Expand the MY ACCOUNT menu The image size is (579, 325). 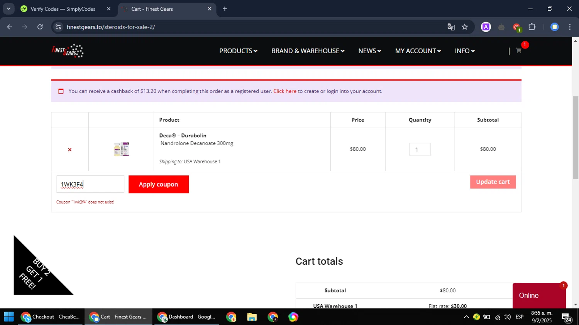418,51
